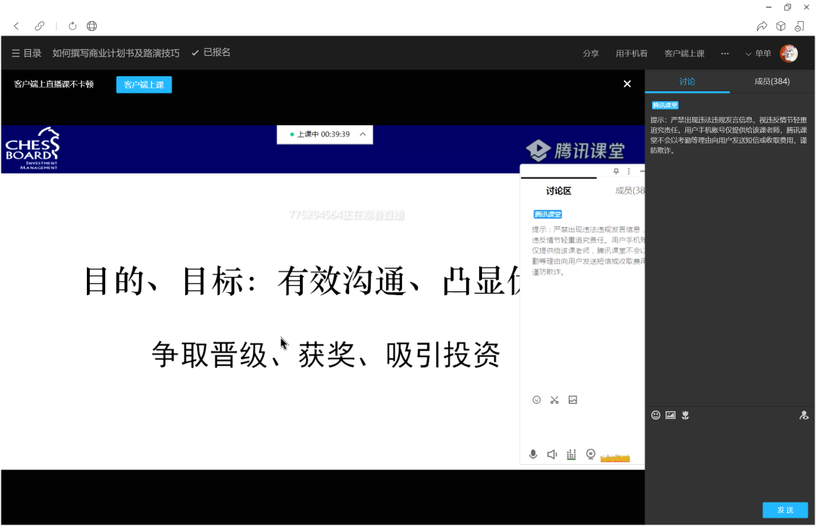The image size is (816, 526).
Task: Click the Chess Board Investment Management logo
Action: [32, 149]
